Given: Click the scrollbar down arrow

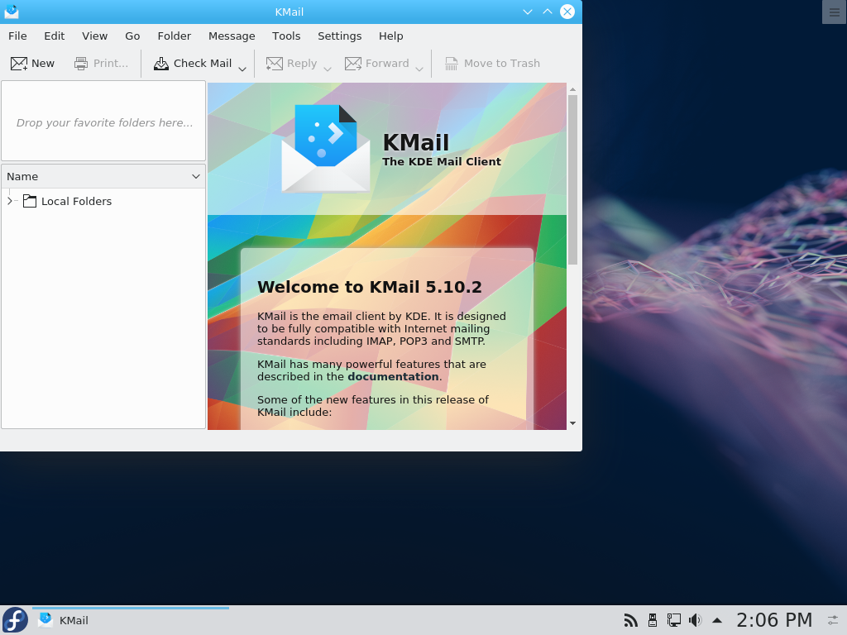Looking at the screenshot, I should point(573,423).
